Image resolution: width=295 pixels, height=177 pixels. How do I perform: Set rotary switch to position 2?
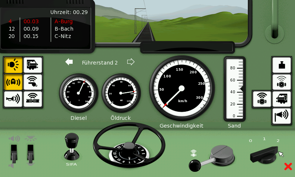click(x=278, y=140)
